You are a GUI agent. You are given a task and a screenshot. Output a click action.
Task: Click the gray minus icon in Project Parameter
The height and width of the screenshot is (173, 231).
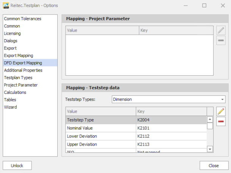click(x=221, y=40)
